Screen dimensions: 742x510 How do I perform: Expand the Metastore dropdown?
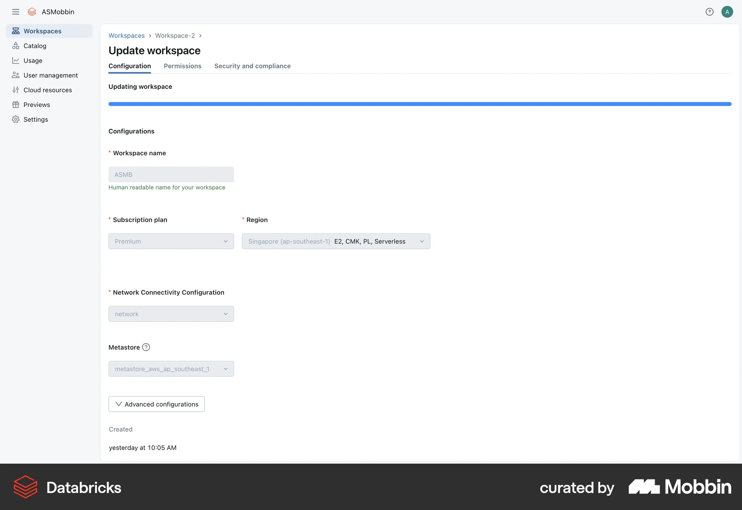point(171,369)
